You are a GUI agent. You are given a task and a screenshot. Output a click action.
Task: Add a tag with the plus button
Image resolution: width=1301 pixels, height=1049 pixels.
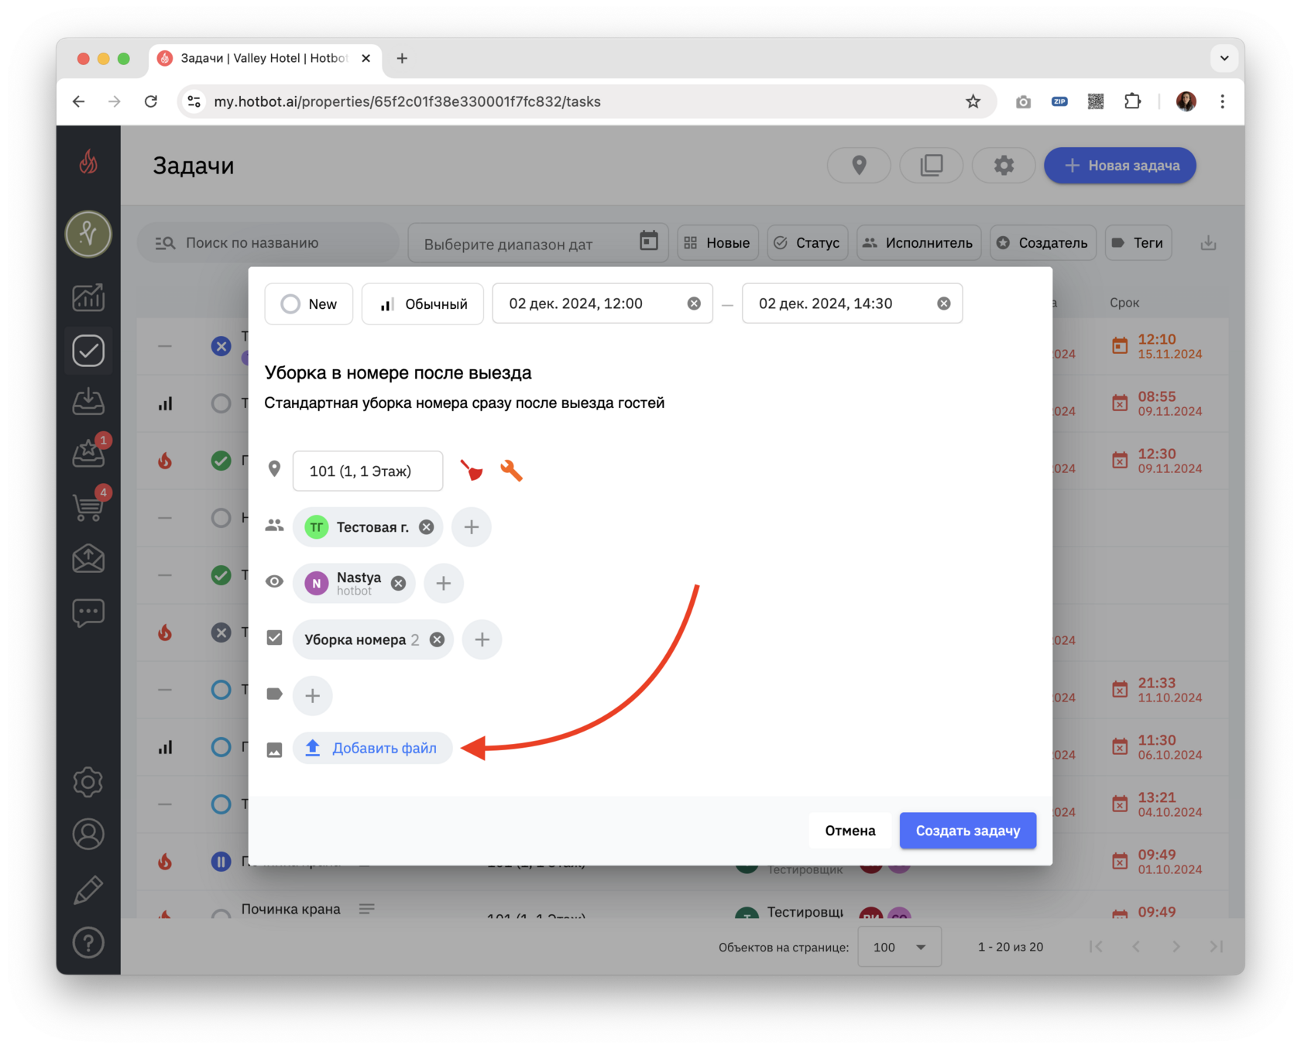click(x=313, y=695)
